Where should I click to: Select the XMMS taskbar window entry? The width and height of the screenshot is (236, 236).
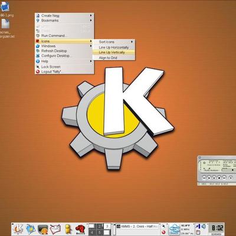(137, 227)
